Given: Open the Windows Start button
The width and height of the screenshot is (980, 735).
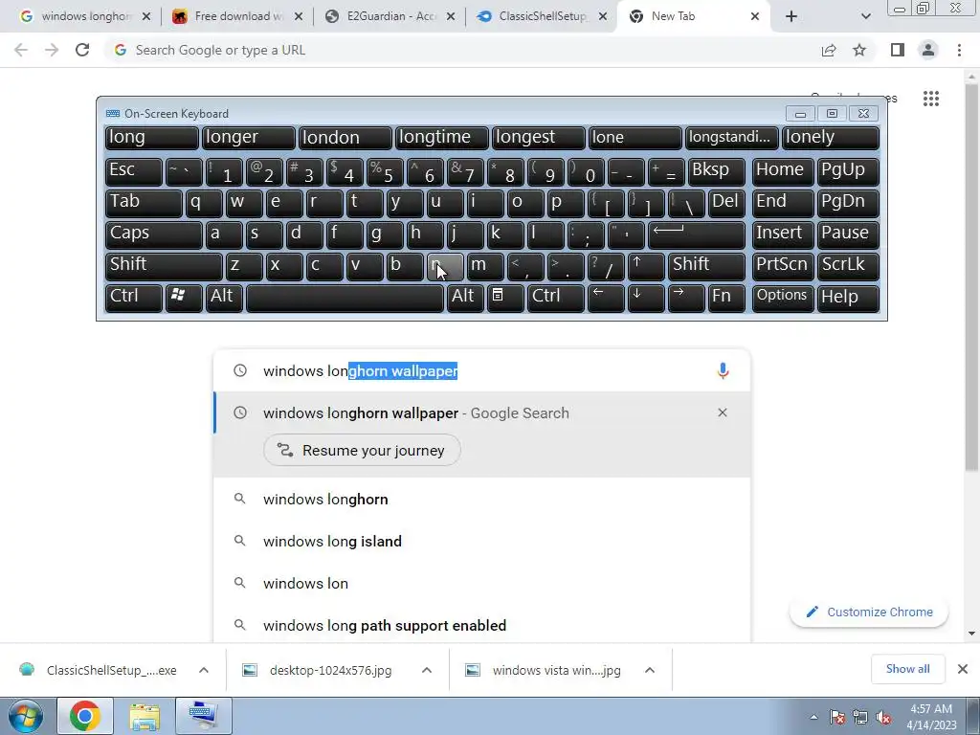Looking at the screenshot, I should 24,716.
